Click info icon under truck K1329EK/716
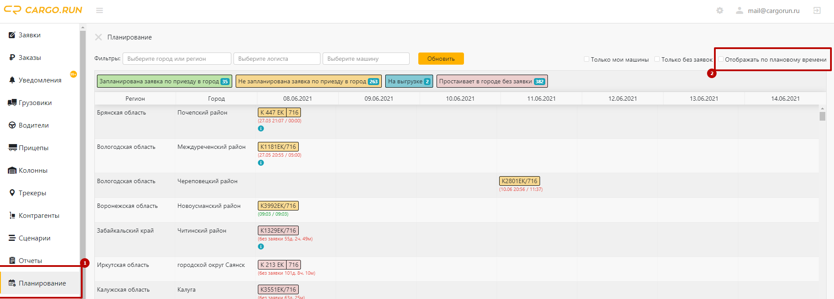834x299 pixels. (x=261, y=246)
